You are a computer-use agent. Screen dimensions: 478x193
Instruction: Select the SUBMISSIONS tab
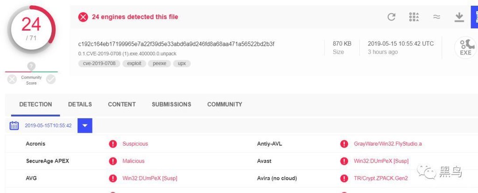pyautogui.click(x=171, y=104)
